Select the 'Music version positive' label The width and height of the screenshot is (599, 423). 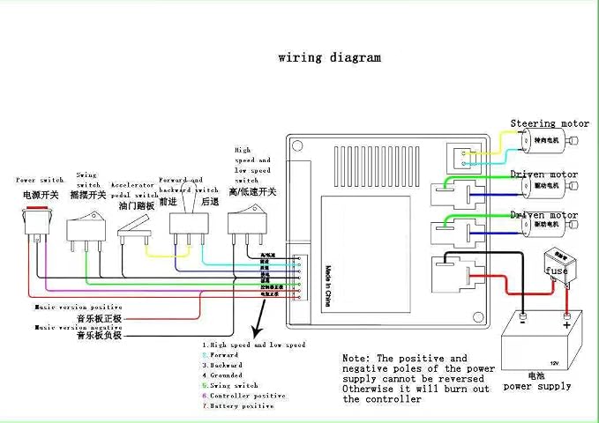pyautogui.click(x=79, y=307)
